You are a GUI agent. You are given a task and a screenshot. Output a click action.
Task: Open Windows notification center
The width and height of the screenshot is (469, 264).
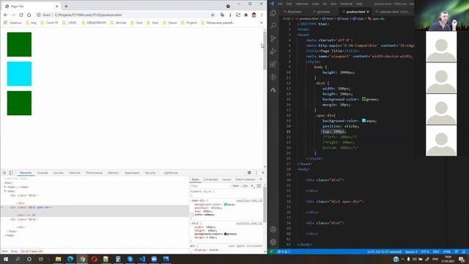click(x=462, y=259)
